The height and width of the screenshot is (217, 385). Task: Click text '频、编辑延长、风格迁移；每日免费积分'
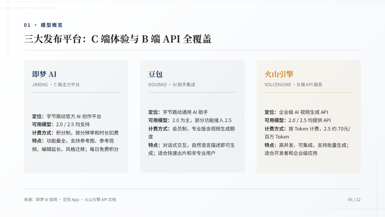point(75,149)
